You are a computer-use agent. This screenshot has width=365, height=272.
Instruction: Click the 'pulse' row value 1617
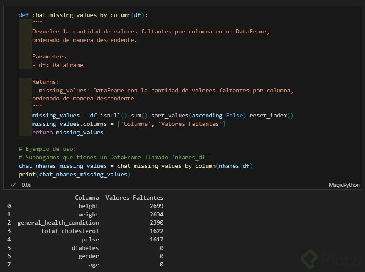[156, 239]
